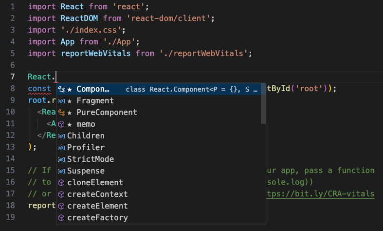This screenshot has width=383, height=231.
Task: Choose createElement in the completion list
Action: click(x=97, y=206)
